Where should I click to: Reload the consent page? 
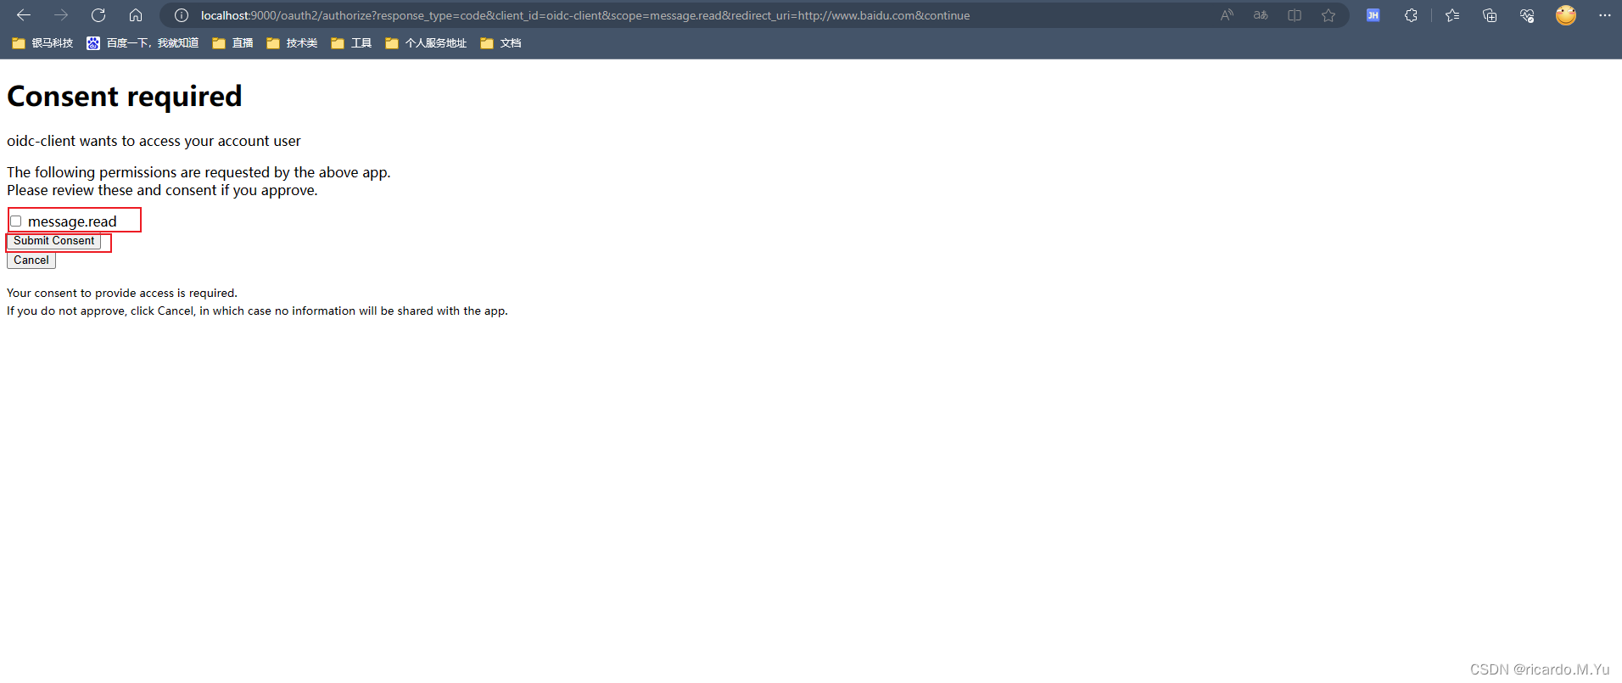(x=98, y=15)
